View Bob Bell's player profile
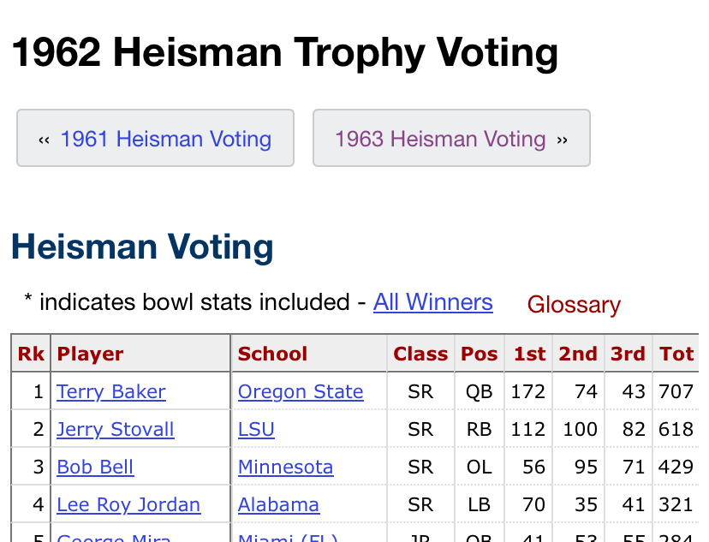 tap(95, 468)
